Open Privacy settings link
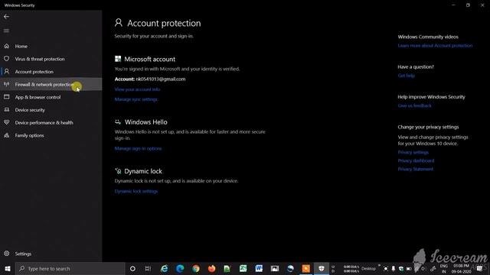The image size is (490, 275). tap(413, 152)
